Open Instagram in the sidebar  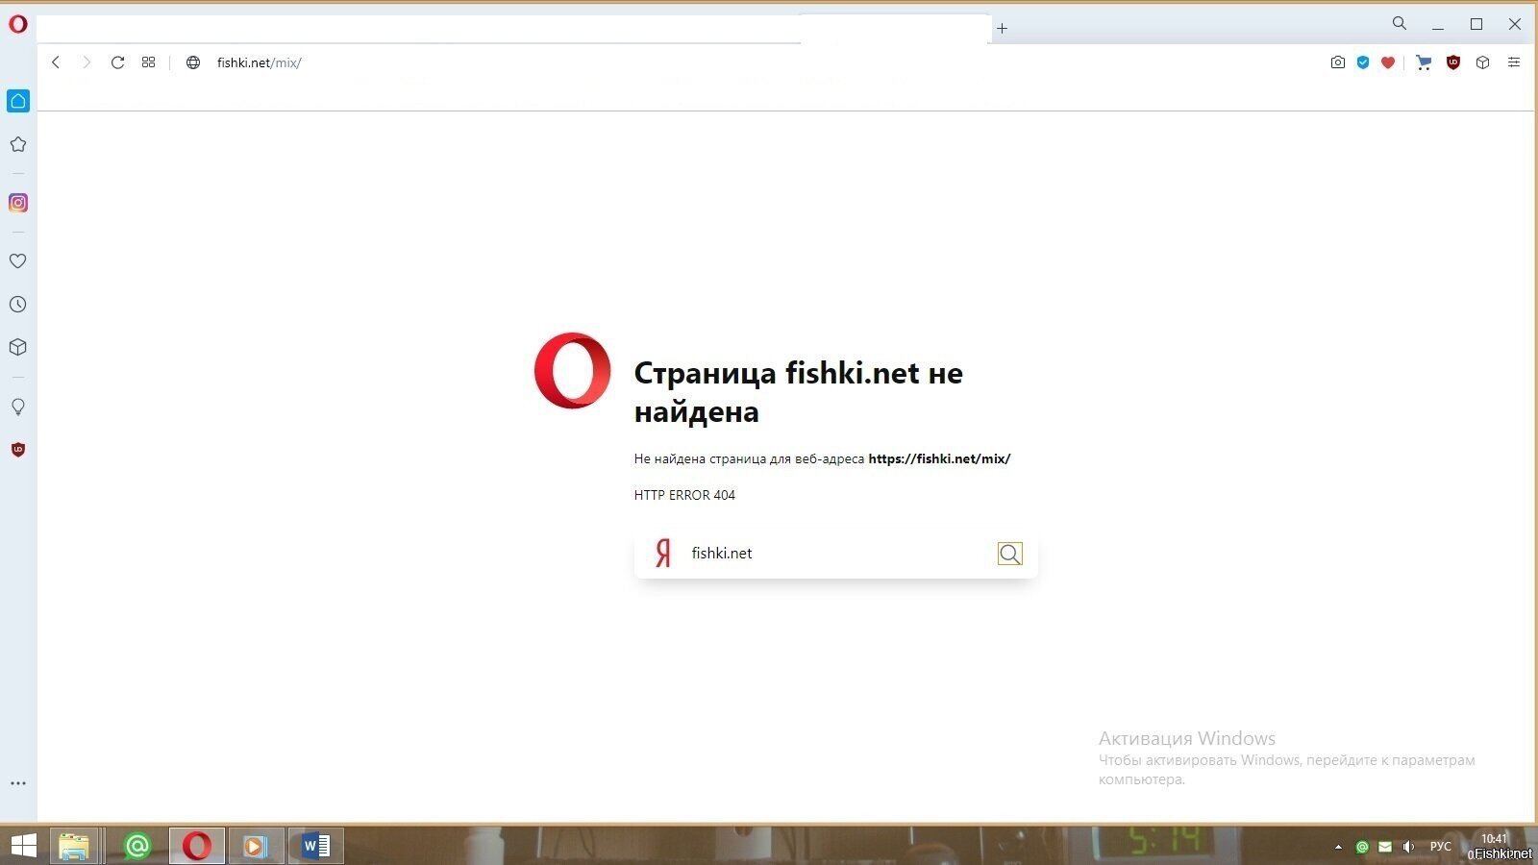[x=18, y=203]
